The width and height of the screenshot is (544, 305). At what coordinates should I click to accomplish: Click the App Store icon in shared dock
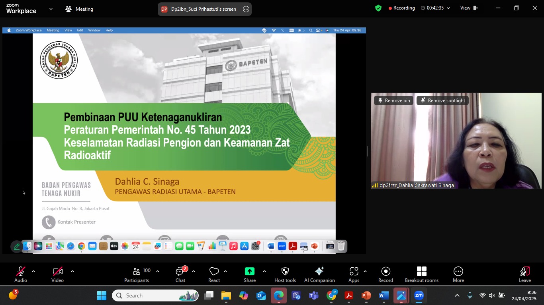pos(245,246)
